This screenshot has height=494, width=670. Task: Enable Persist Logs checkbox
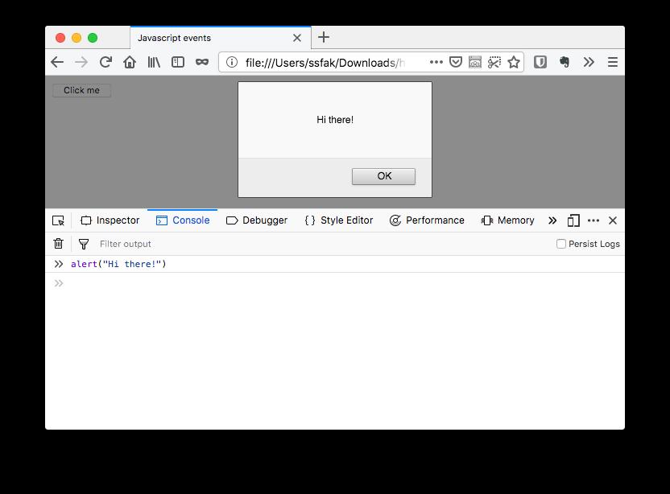pyautogui.click(x=561, y=244)
